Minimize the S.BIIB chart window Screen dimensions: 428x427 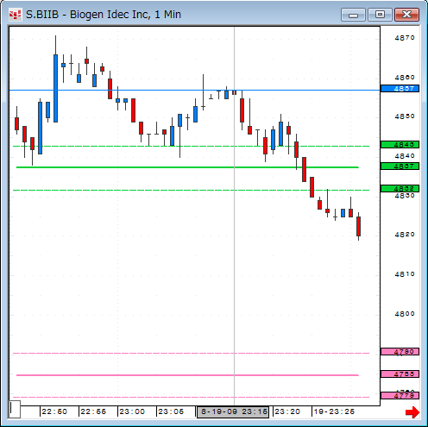point(353,15)
